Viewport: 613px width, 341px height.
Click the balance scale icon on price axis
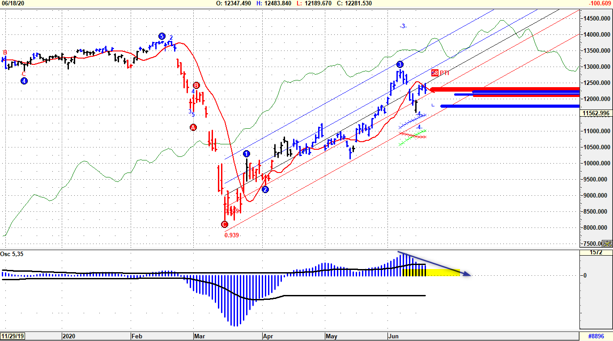[x=606, y=244]
